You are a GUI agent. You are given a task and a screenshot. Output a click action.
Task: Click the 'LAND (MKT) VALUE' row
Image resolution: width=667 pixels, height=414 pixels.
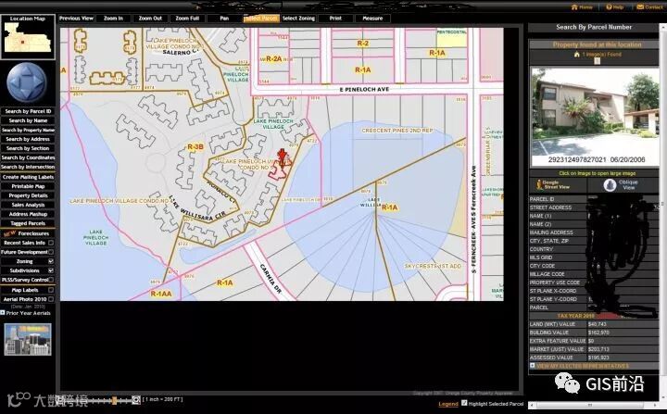click(x=594, y=324)
